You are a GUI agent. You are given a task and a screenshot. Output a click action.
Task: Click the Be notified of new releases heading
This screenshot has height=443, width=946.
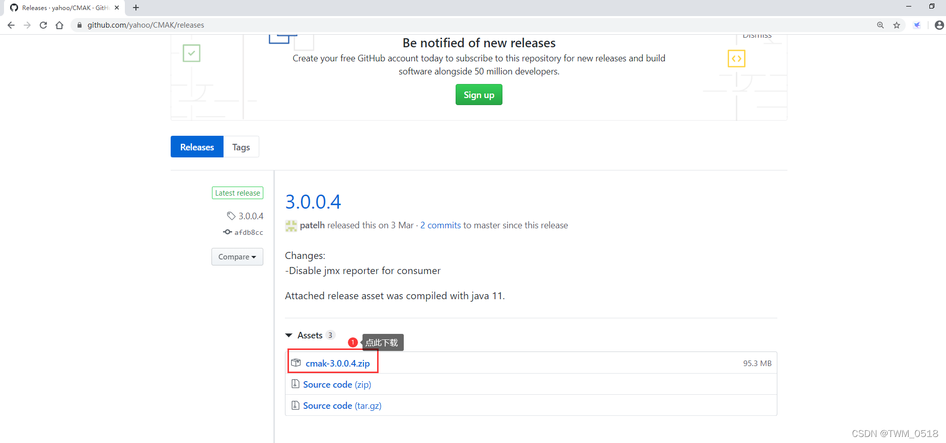point(479,43)
